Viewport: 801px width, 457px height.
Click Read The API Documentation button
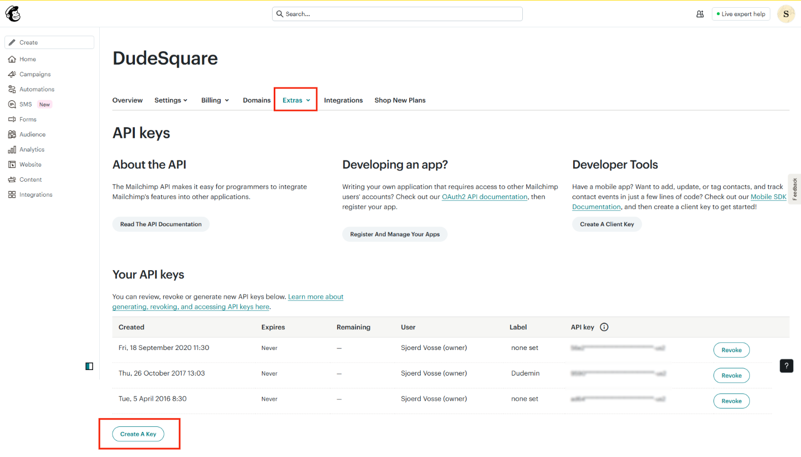(x=161, y=224)
